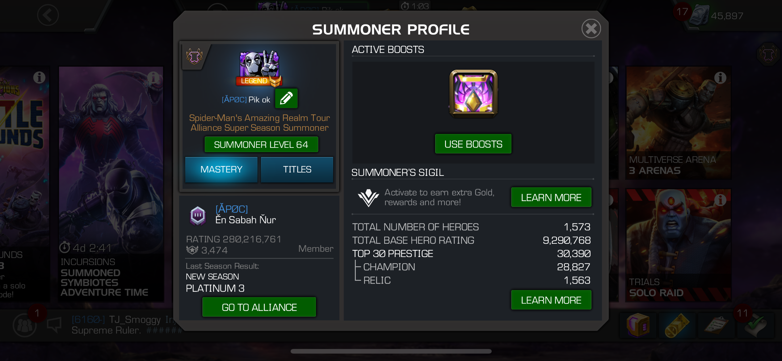Tap the back arrow icon
This screenshot has width=782, height=361.
point(48,15)
